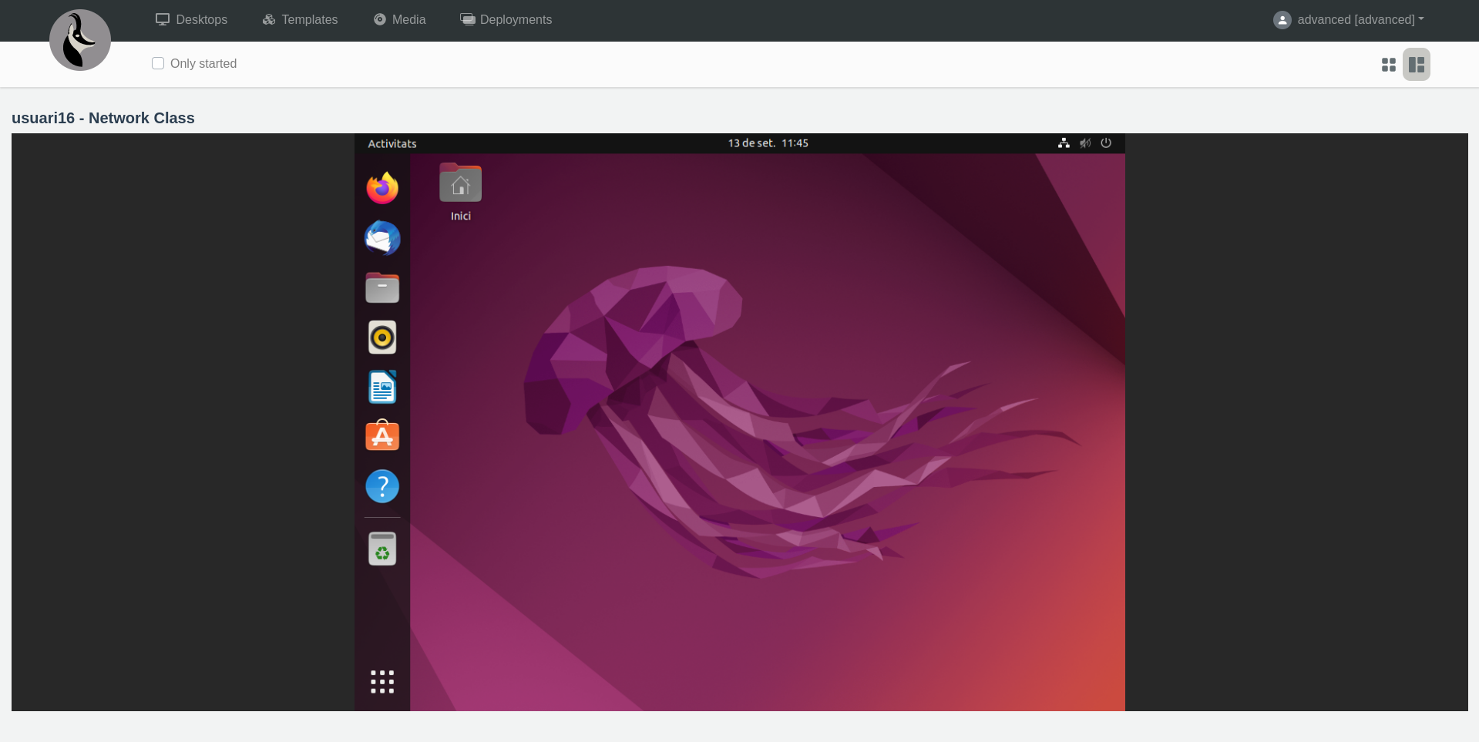Screen dimensions: 1479x742
Task: Open the Files manager dock icon
Action: 382,287
